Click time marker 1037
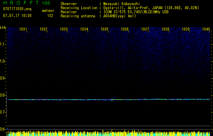Viewport: 213px width, 136px height. pos(145,29)
